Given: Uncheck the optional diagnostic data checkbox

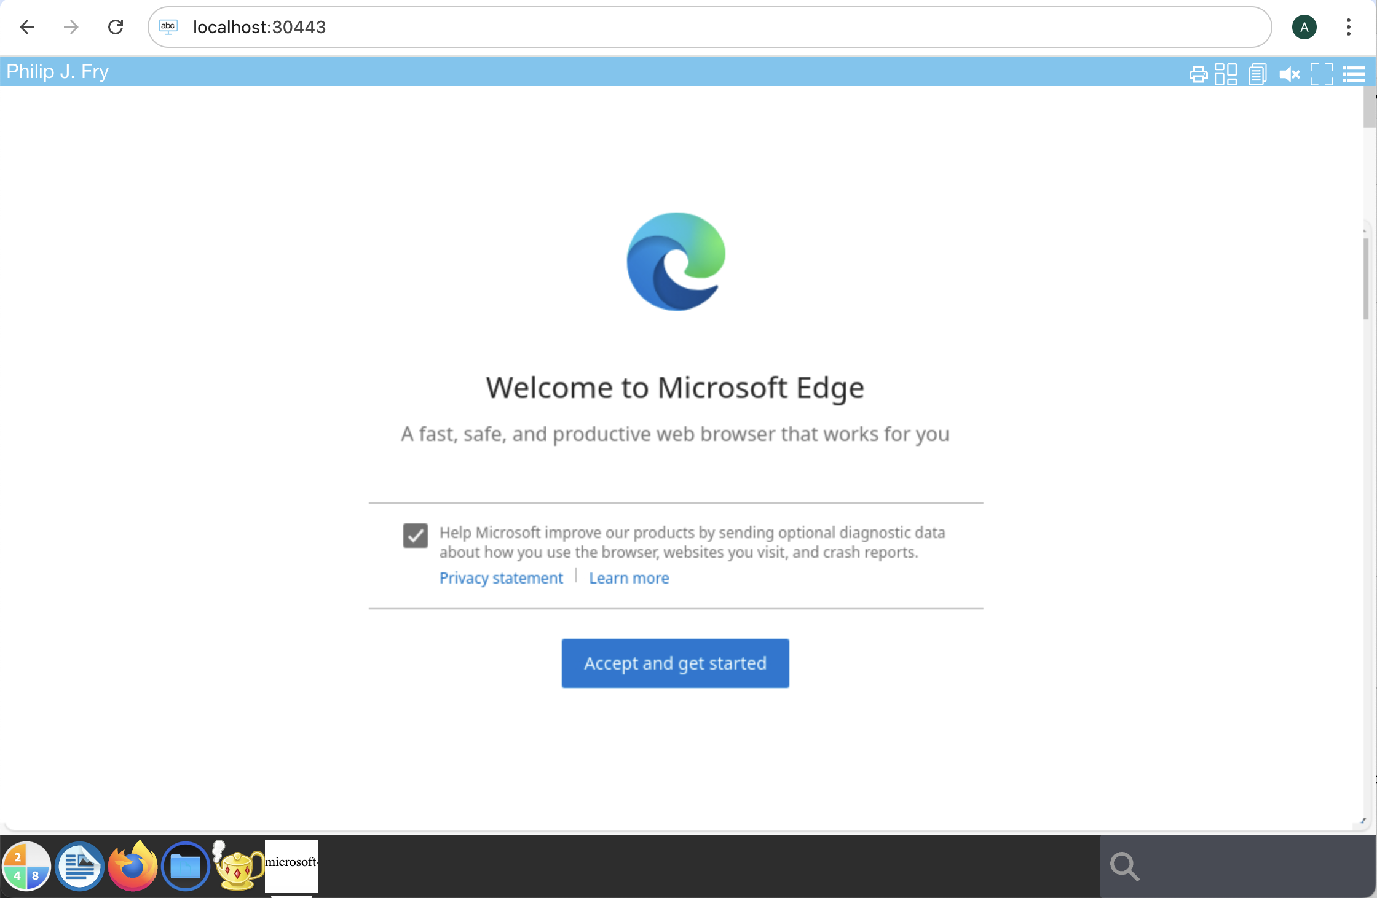Looking at the screenshot, I should point(416,536).
